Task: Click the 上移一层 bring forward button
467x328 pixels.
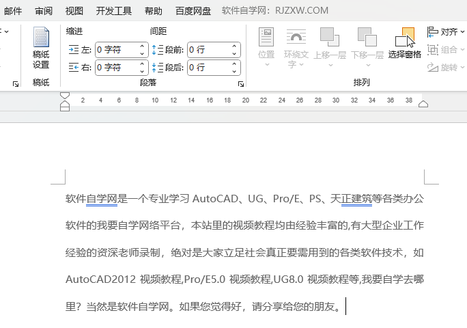Action: point(330,47)
